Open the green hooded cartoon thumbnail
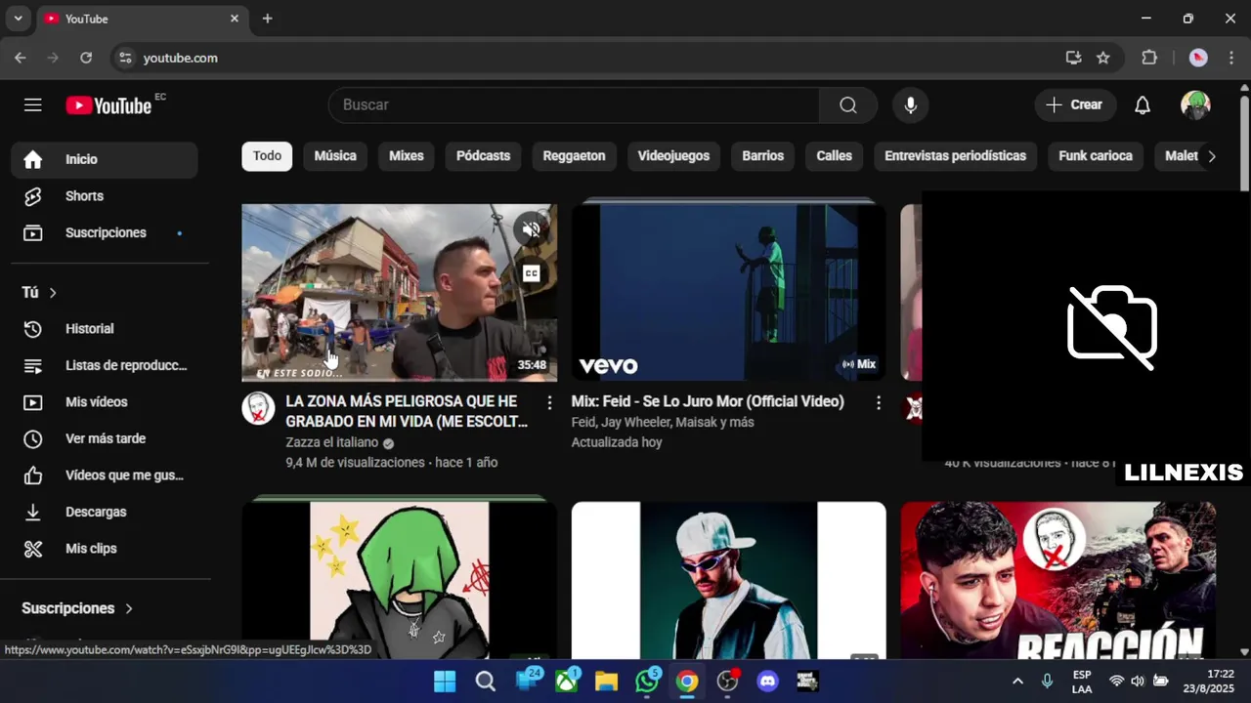 [399, 580]
